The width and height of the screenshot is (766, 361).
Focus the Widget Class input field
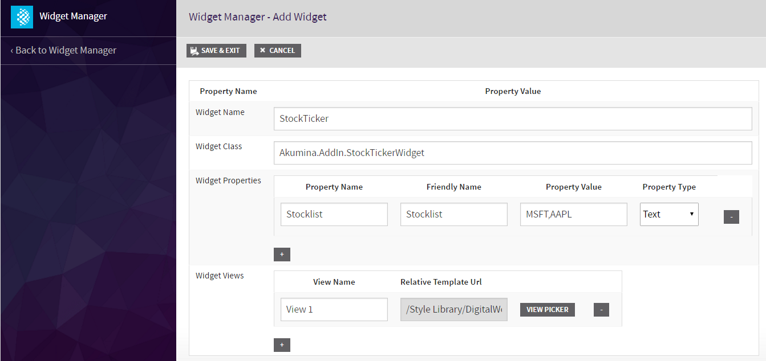(512, 153)
